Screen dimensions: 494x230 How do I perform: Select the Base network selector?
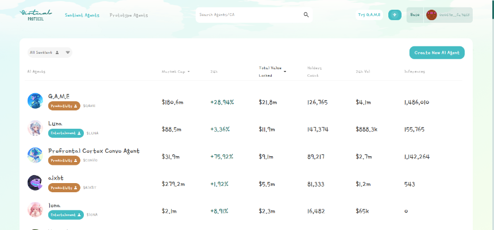pos(415,15)
